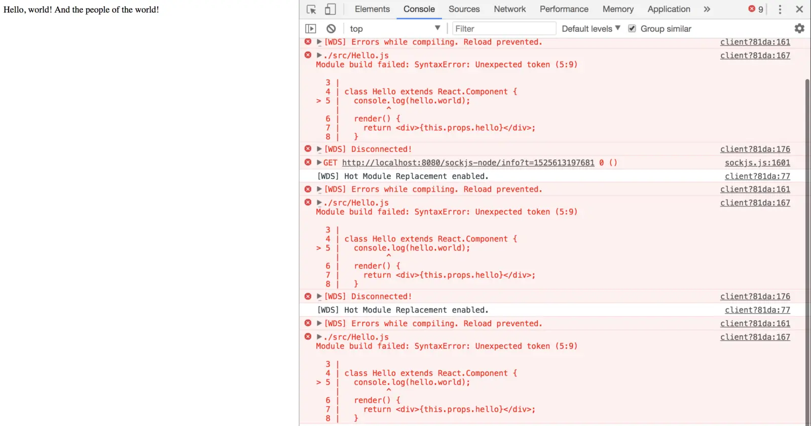The image size is (811, 426).
Task: Expand the last ./src/Hello.js error entry
Action: (x=319, y=337)
